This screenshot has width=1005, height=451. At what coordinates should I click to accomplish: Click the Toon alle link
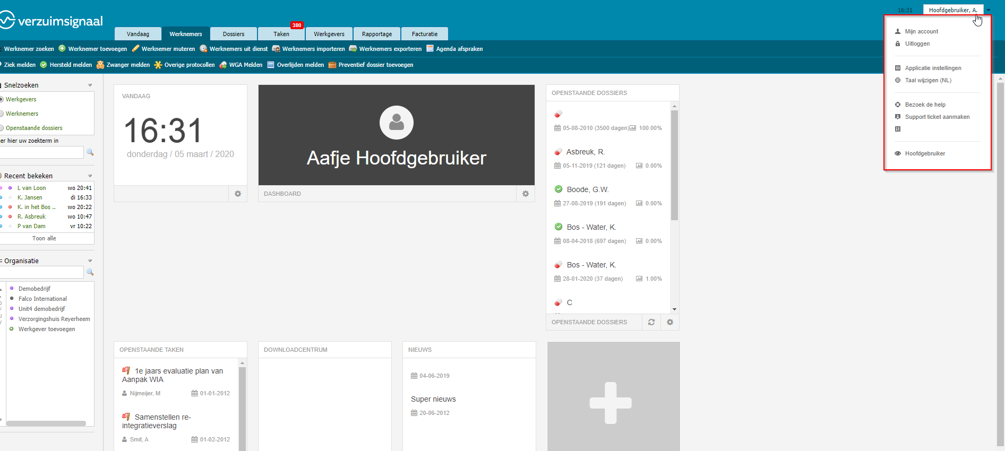[x=44, y=238]
